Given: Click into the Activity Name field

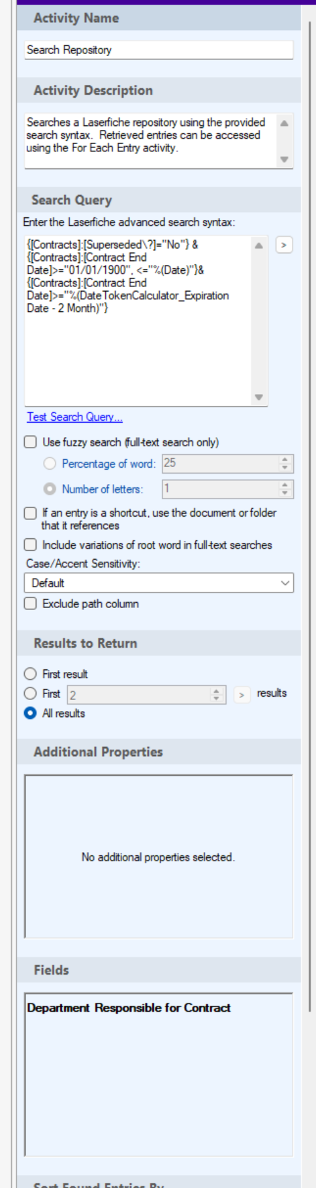Looking at the screenshot, I should coord(159,50).
